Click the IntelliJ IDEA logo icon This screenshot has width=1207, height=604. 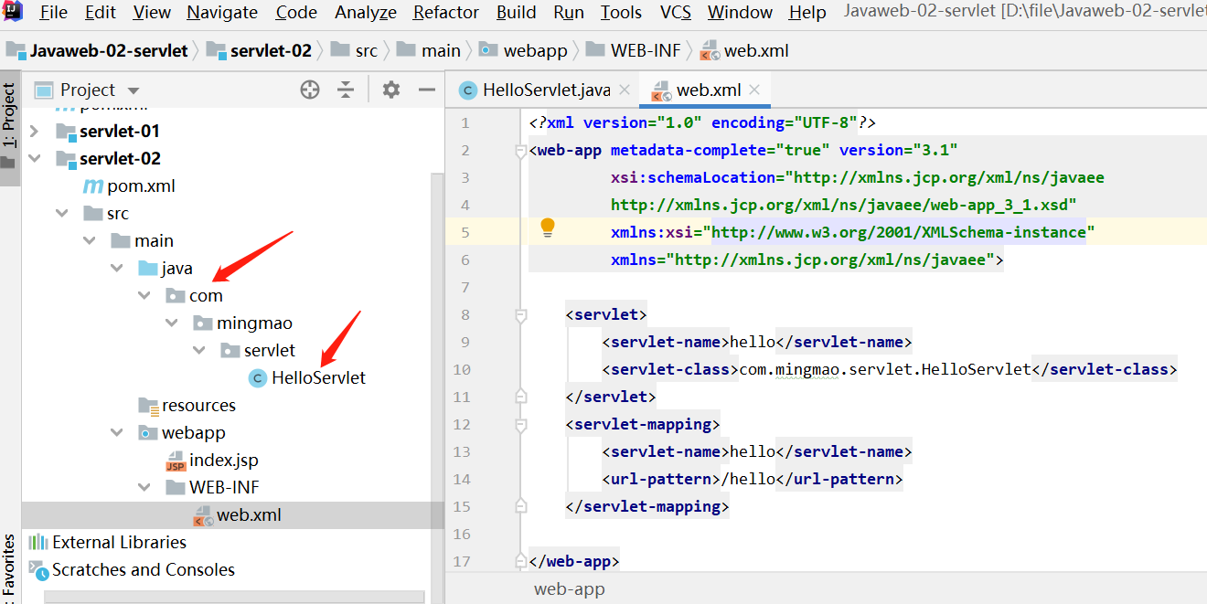point(12,10)
